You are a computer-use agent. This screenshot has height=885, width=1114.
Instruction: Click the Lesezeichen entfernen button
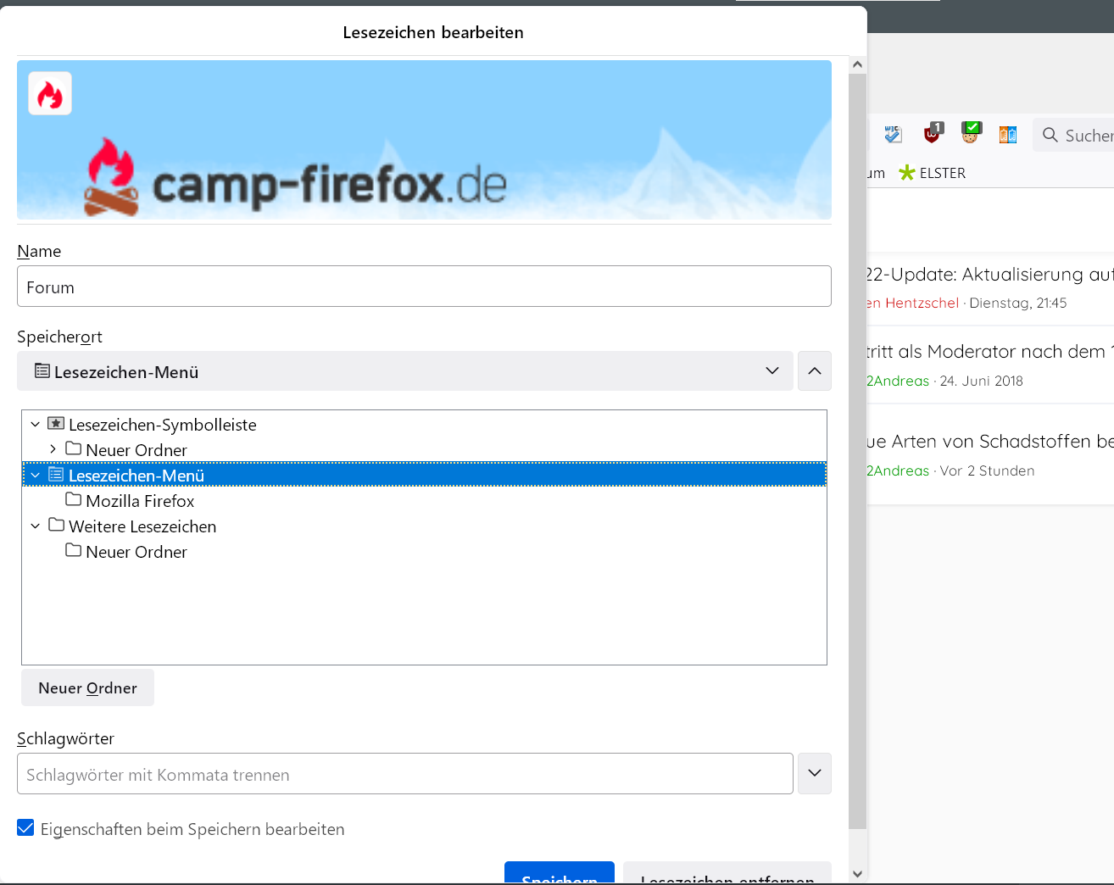[x=727, y=873]
